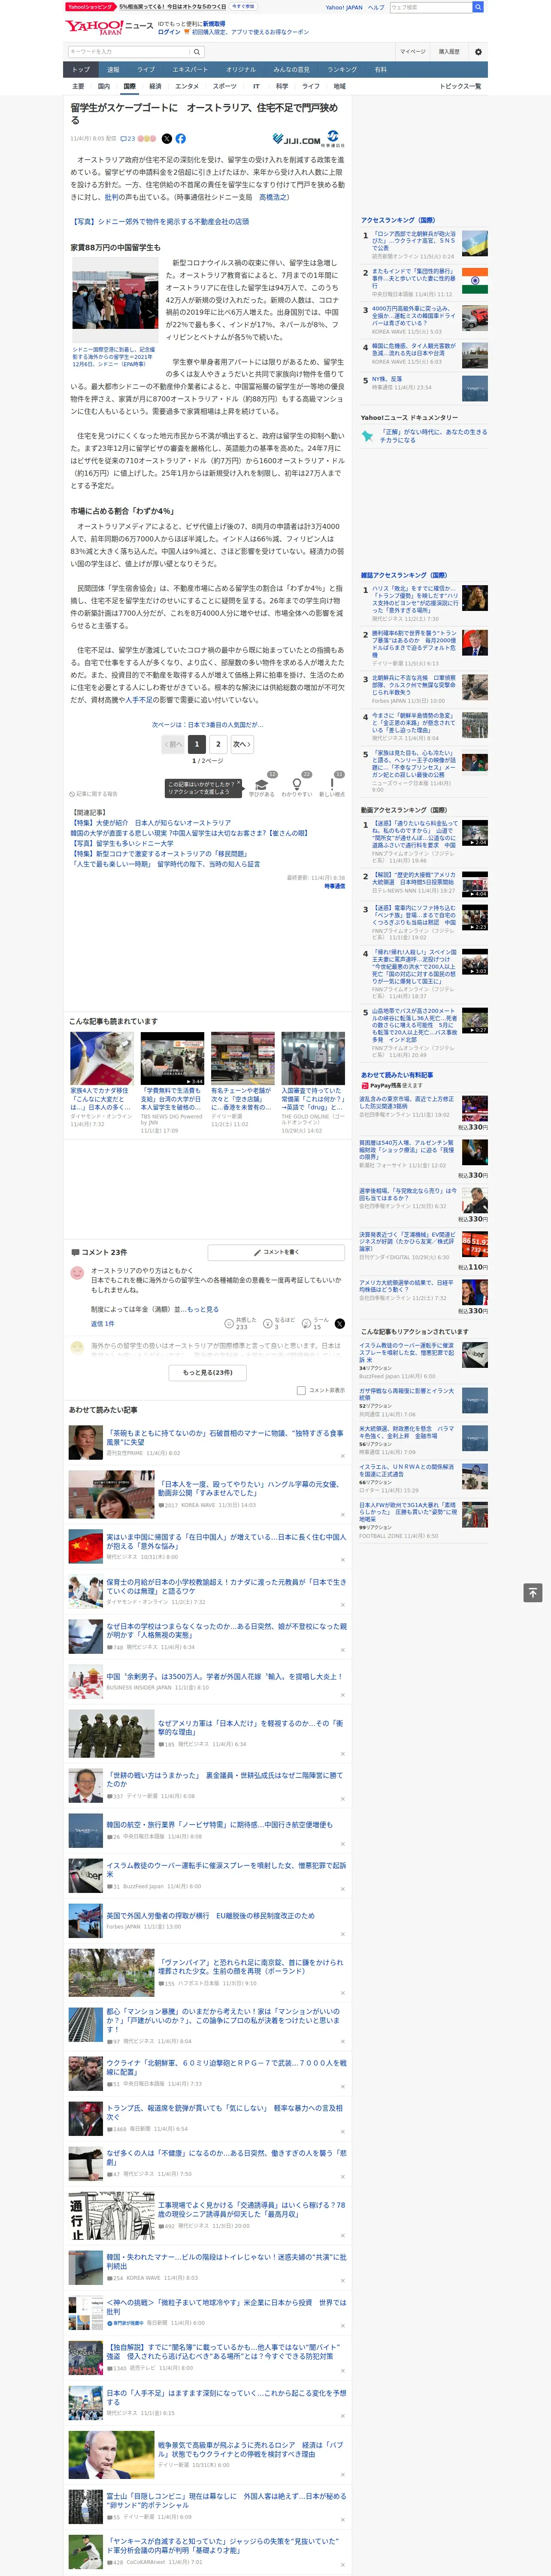Open recommended article 石破首相のマナーに物議

coord(225,1437)
